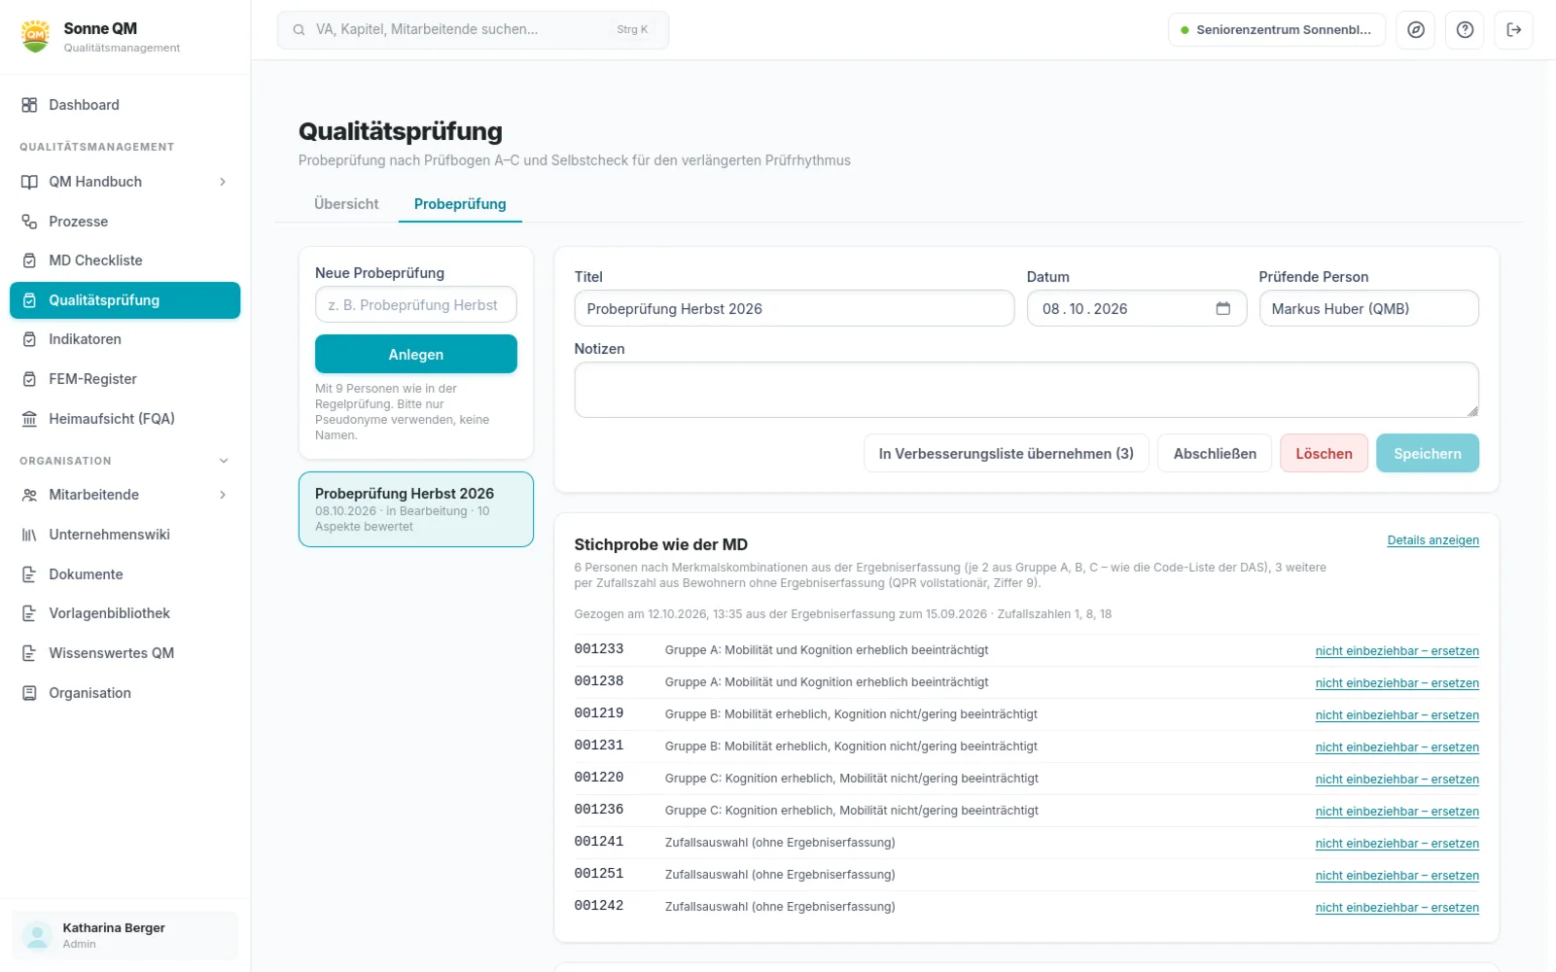Open the Vorlagenbibliothek entry
Screen dimensions: 1556x972
pyautogui.click(x=124, y=613)
